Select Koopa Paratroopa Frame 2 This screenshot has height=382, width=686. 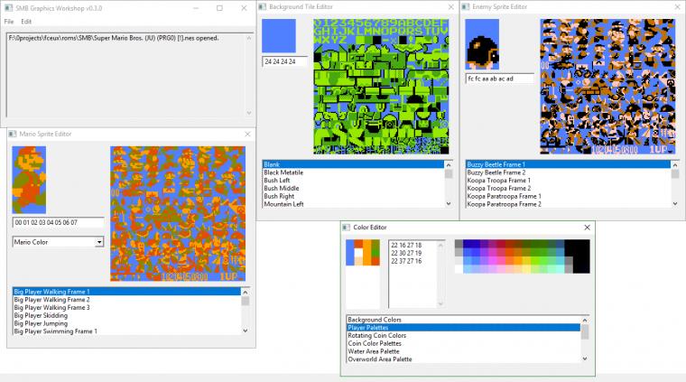point(568,204)
